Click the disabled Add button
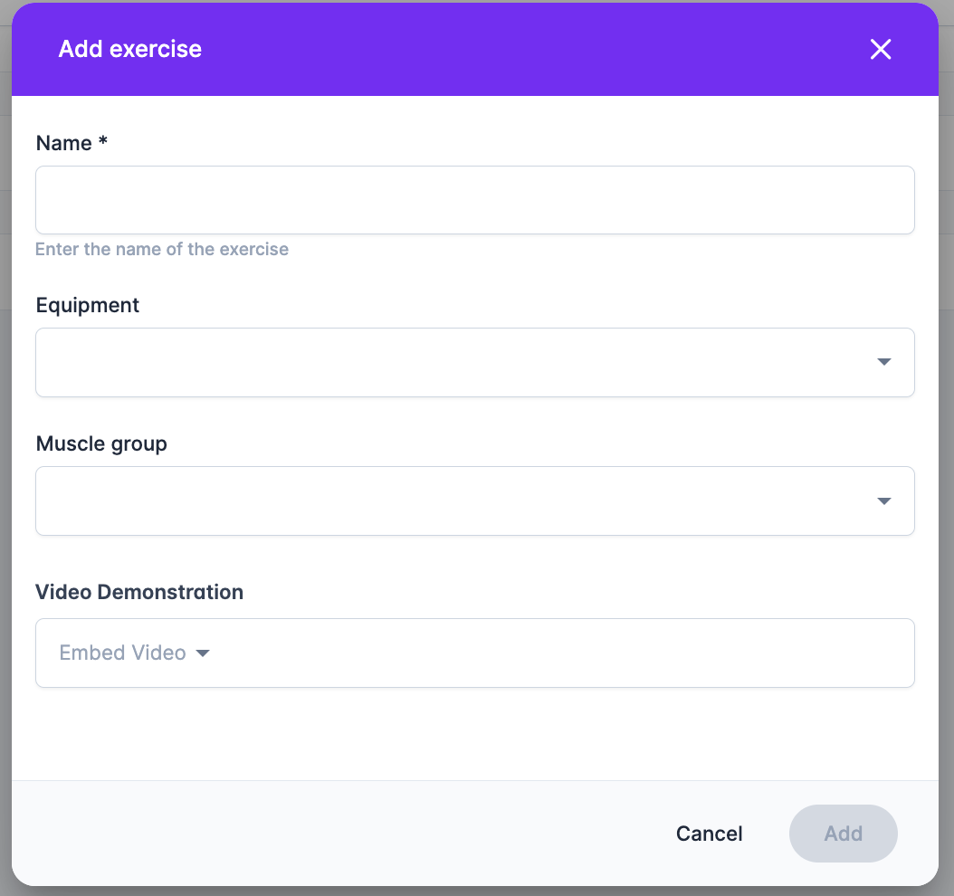 pyautogui.click(x=844, y=834)
